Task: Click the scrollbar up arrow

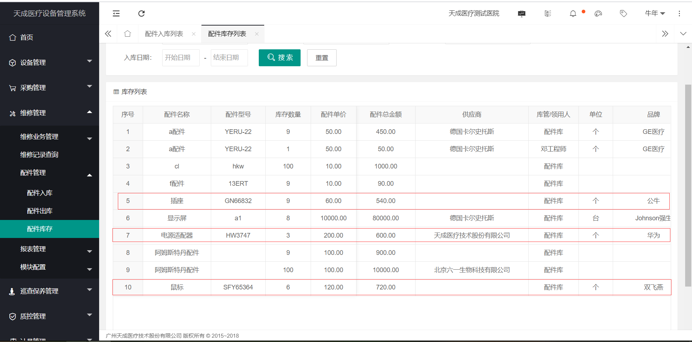Action: 688,47
